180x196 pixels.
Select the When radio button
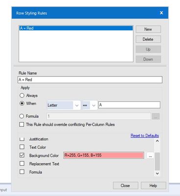pos(22,103)
